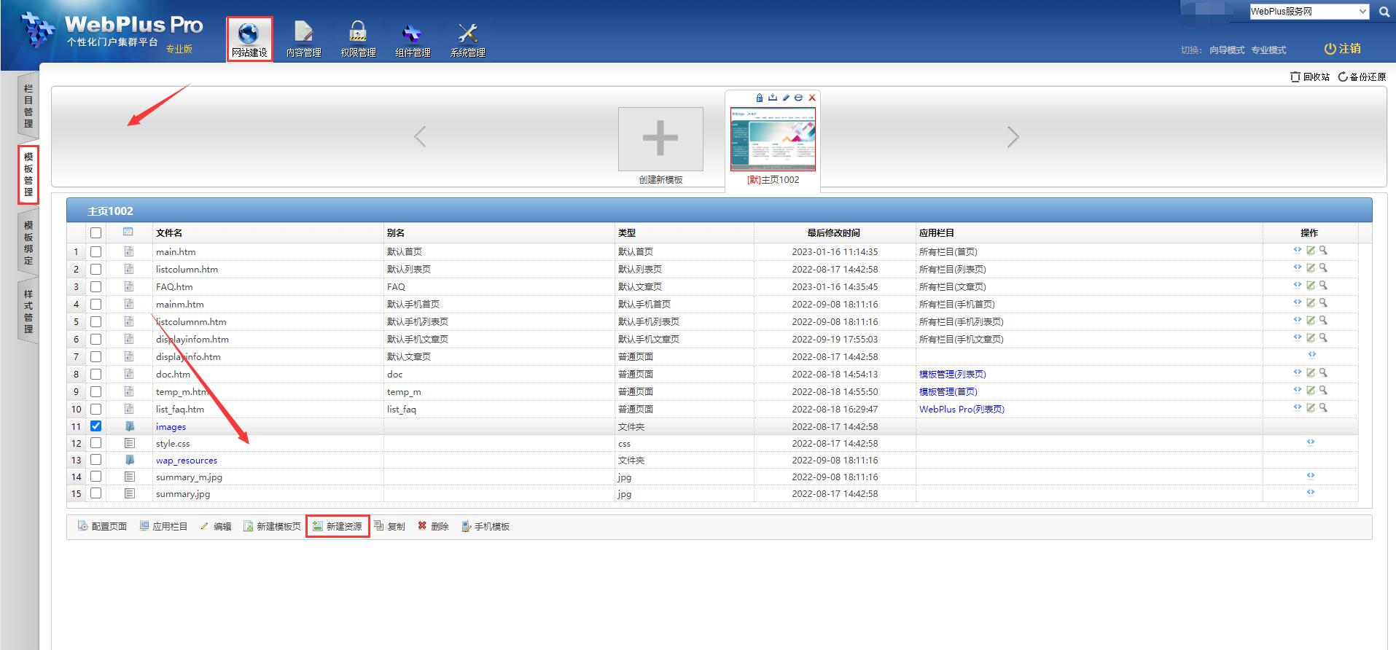Switch to the 栏目管理 side tab
Screen dimensions: 1396x650
tap(28, 106)
